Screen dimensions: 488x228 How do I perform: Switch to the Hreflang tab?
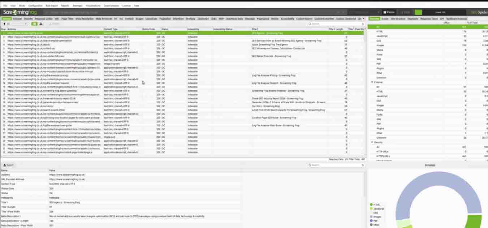191,18
